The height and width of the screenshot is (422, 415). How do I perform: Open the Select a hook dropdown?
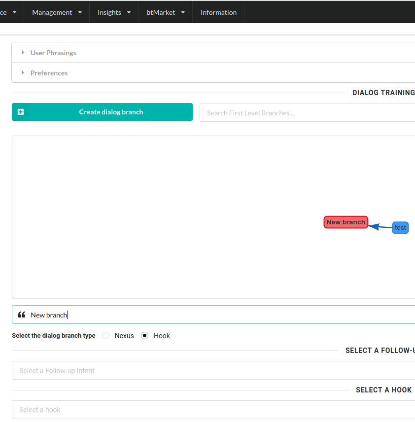click(x=213, y=410)
